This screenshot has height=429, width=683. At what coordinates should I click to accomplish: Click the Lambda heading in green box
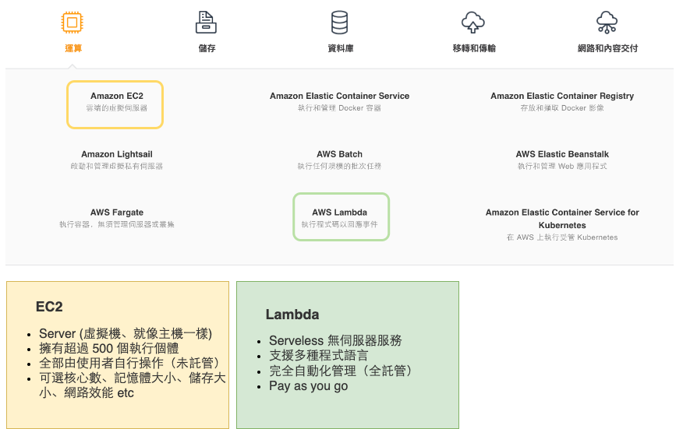coord(292,315)
